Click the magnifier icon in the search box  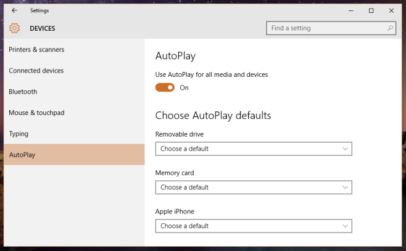(390, 28)
